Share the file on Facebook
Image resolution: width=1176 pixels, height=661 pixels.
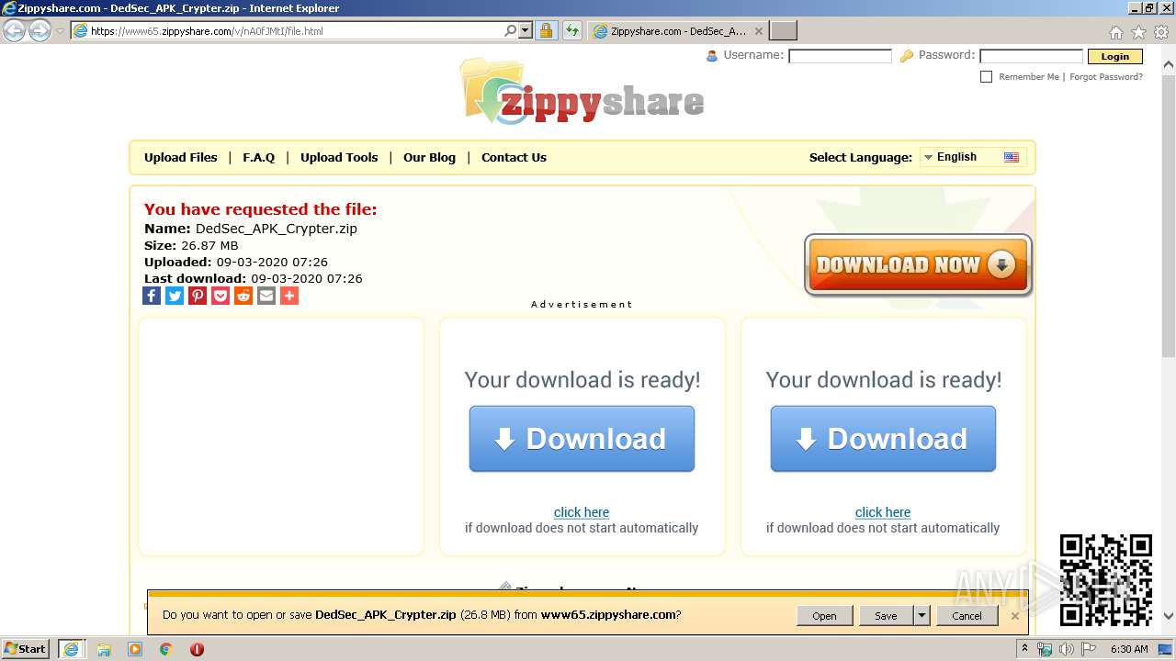pyautogui.click(x=152, y=296)
